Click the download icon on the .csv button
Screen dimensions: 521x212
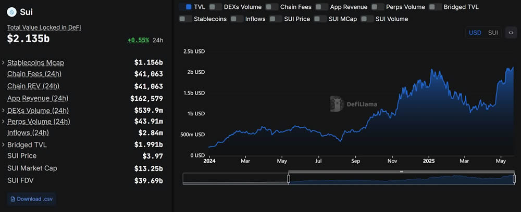pyautogui.click(x=12, y=199)
